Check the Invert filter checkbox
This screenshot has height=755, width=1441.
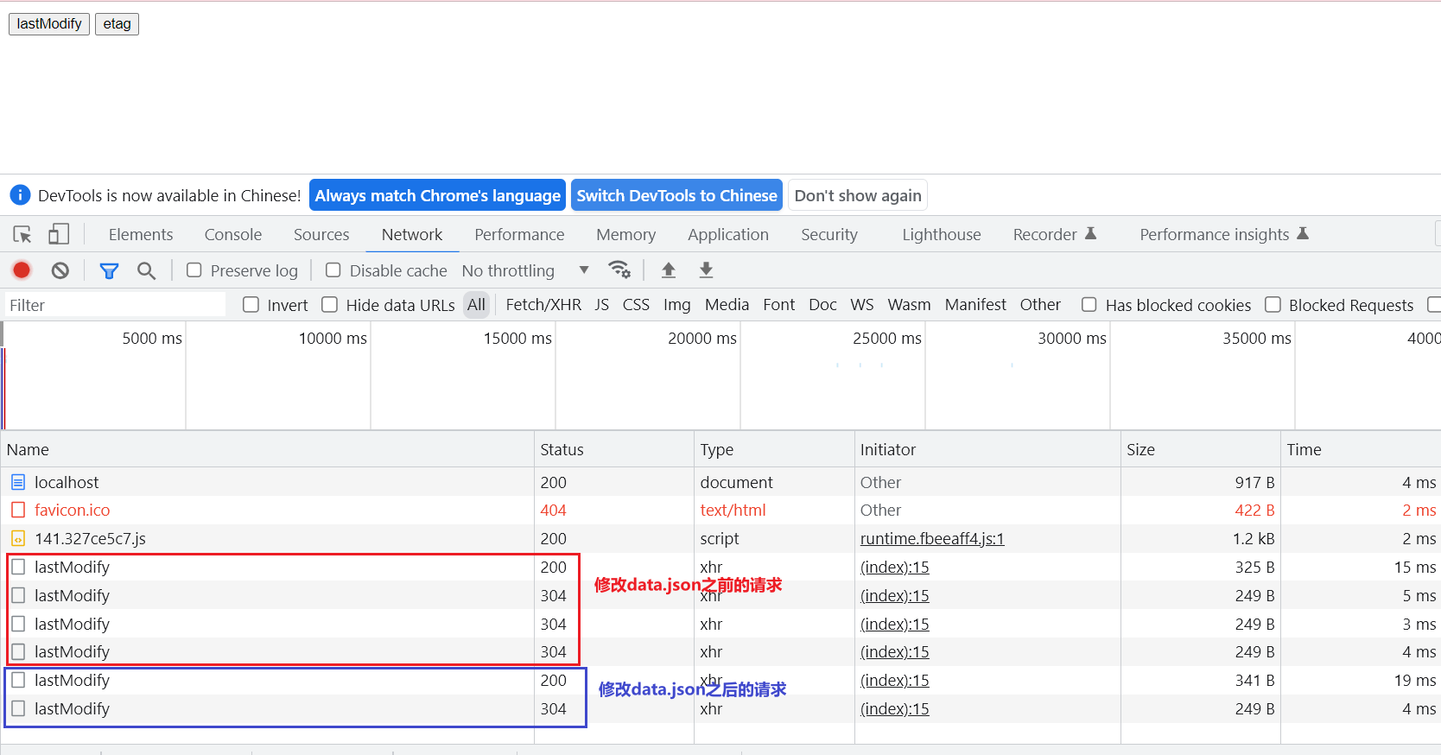[x=251, y=304]
